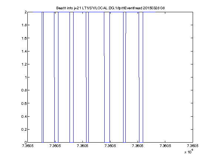The height and width of the screenshot is (160, 213).
Task: Click the blue line kink near value 1.32
Action: point(104,56)
